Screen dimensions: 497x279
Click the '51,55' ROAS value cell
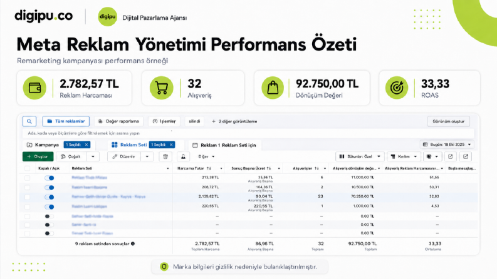pos(434,178)
